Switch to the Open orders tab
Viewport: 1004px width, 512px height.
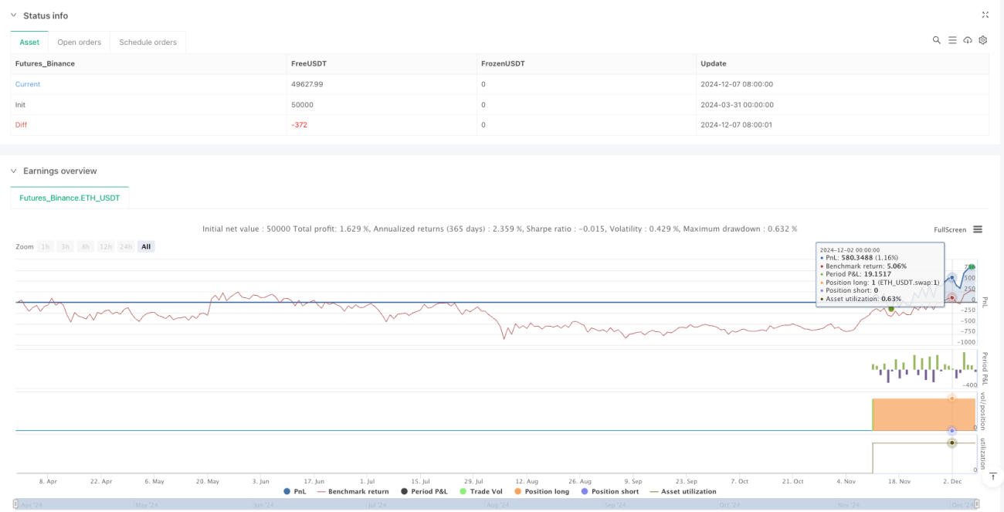(x=80, y=42)
